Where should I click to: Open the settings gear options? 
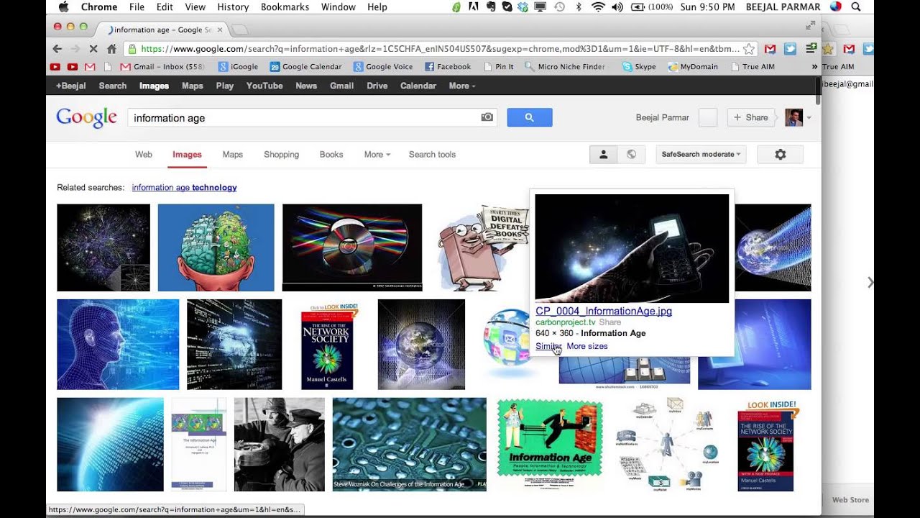(x=780, y=154)
